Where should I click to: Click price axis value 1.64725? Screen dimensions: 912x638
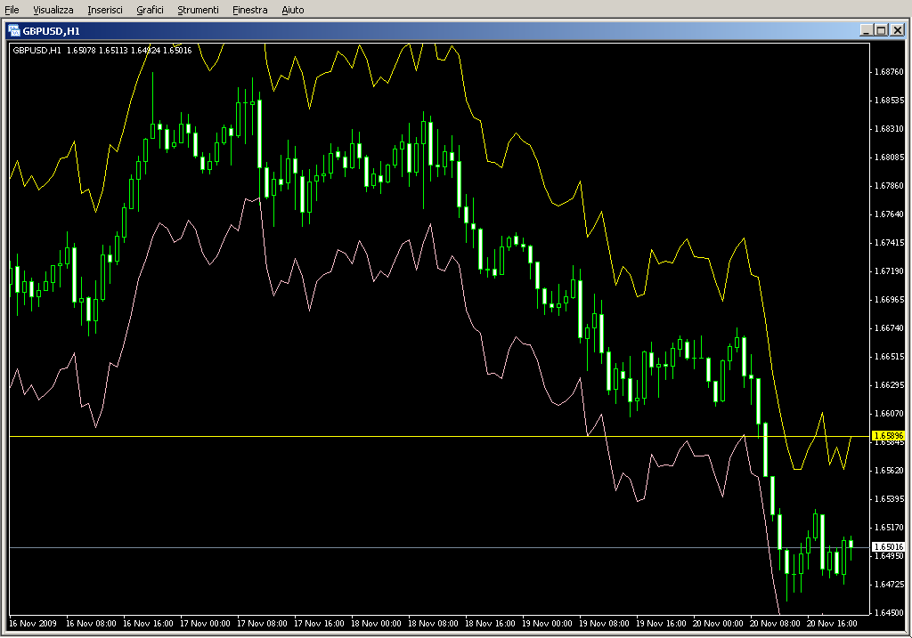(890, 585)
